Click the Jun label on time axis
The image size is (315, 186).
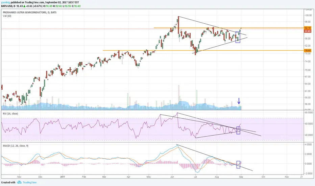pyautogui.click(x=172, y=177)
